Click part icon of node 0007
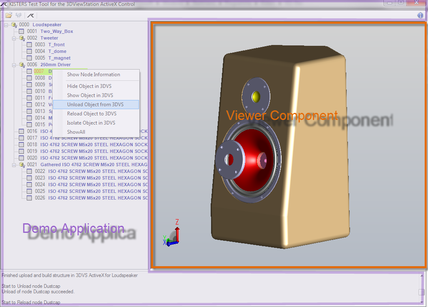Image resolution: width=428 pixels, height=307 pixels. click(x=29, y=71)
